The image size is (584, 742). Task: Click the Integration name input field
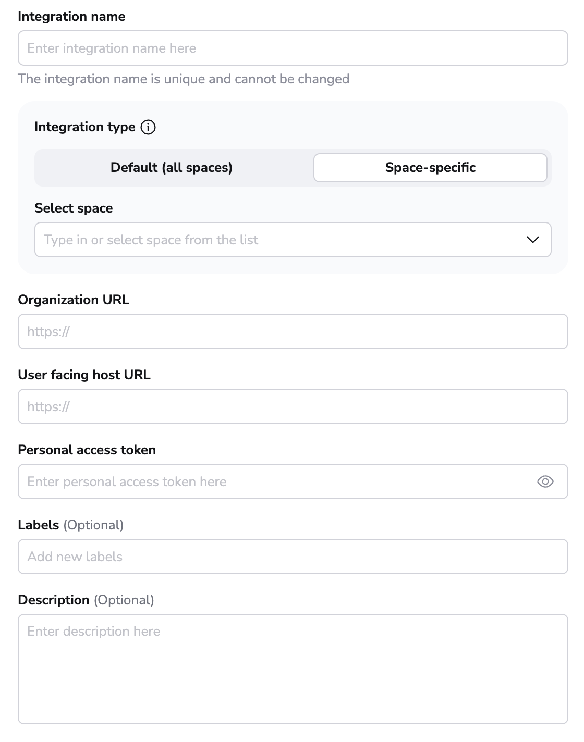[293, 47]
